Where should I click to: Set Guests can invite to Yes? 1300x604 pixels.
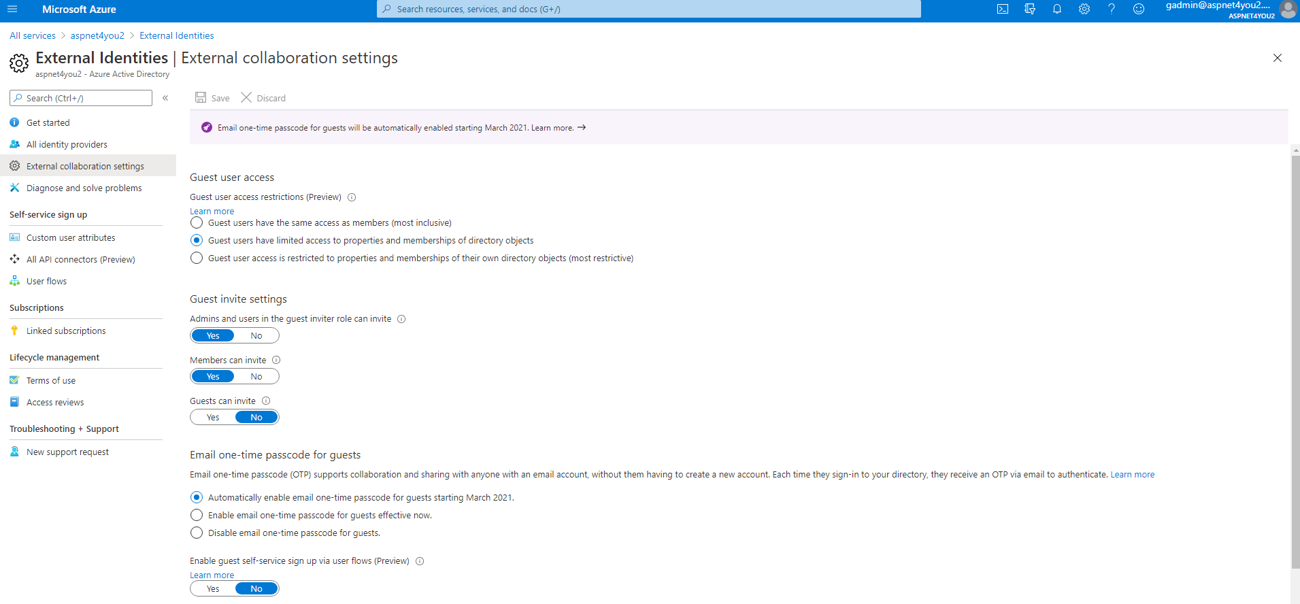pyautogui.click(x=213, y=417)
